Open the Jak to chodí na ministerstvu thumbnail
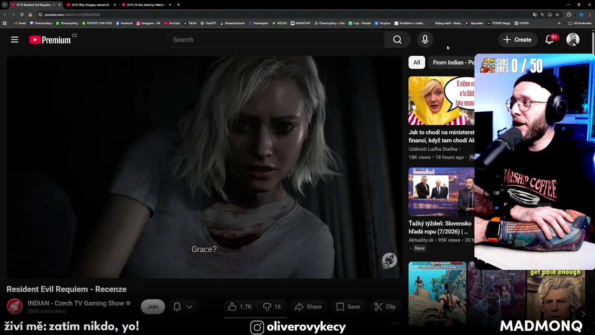 pos(442,100)
